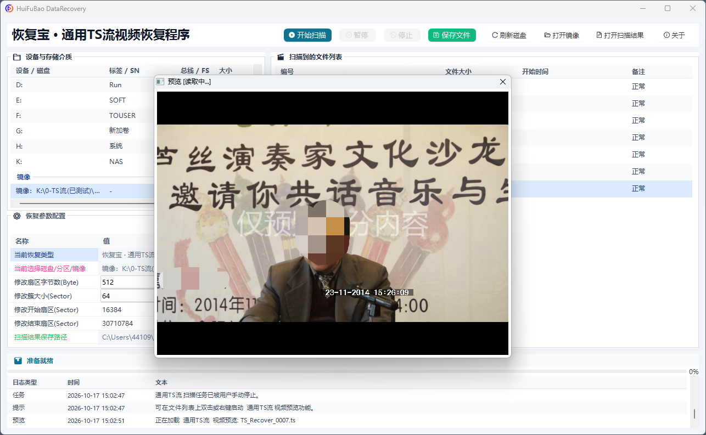Close the 预览 preview window
Image resolution: width=706 pixels, height=435 pixels.
(502, 82)
